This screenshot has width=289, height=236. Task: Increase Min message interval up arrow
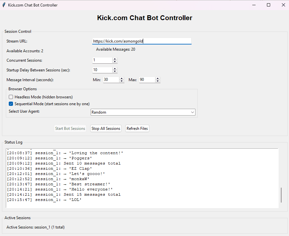tap(122, 79)
